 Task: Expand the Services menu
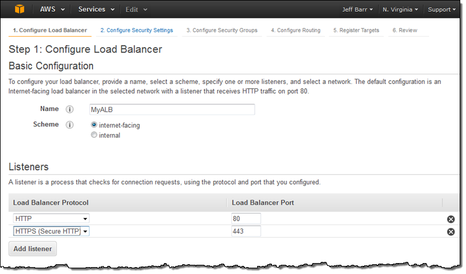[96, 9]
